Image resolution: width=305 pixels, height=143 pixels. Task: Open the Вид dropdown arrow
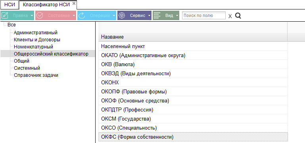[177, 16]
